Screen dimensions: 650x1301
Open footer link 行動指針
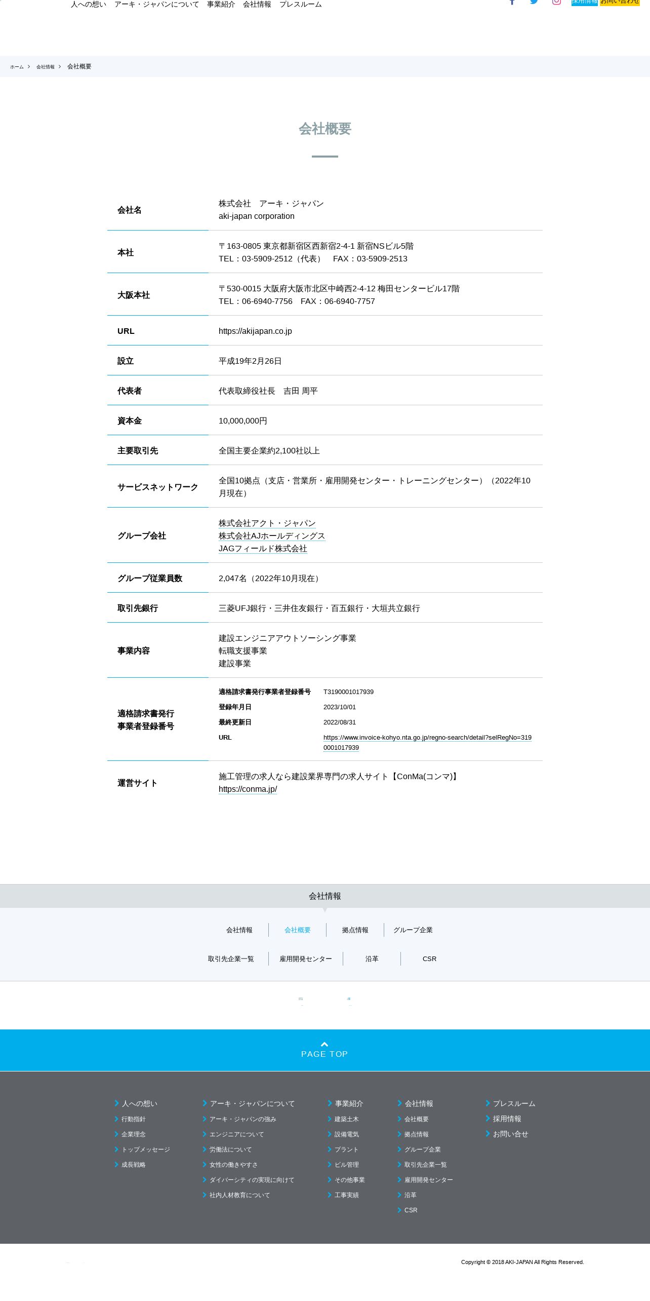point(134,1119)
